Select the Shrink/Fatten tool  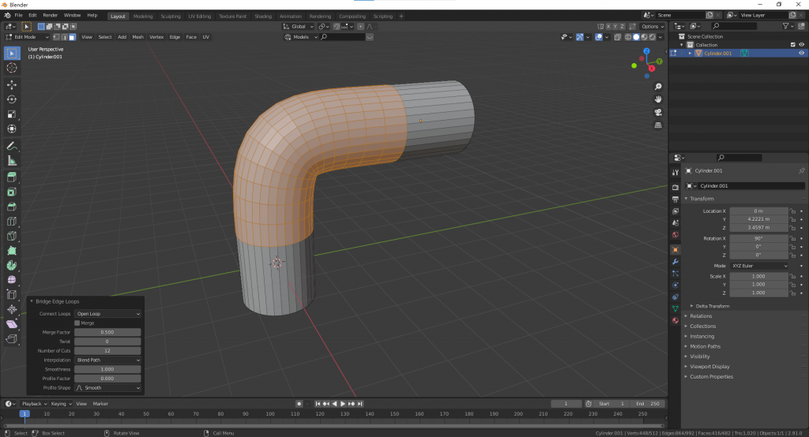12,309
